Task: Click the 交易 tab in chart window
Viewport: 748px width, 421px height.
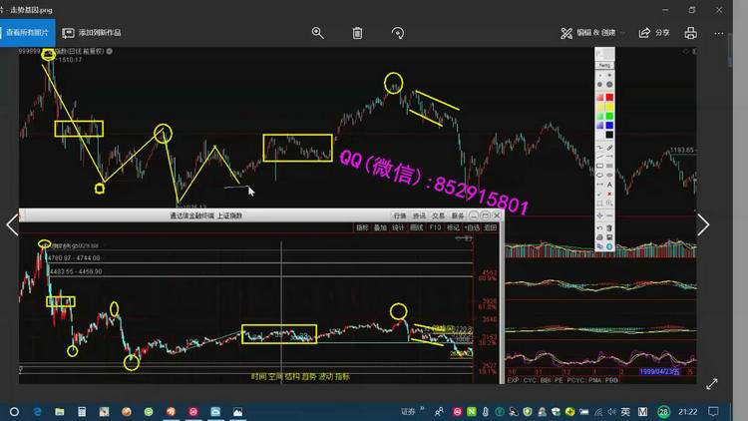Action: [439, 214]
